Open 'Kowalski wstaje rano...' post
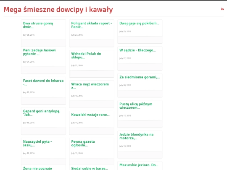 pos(90,115)
